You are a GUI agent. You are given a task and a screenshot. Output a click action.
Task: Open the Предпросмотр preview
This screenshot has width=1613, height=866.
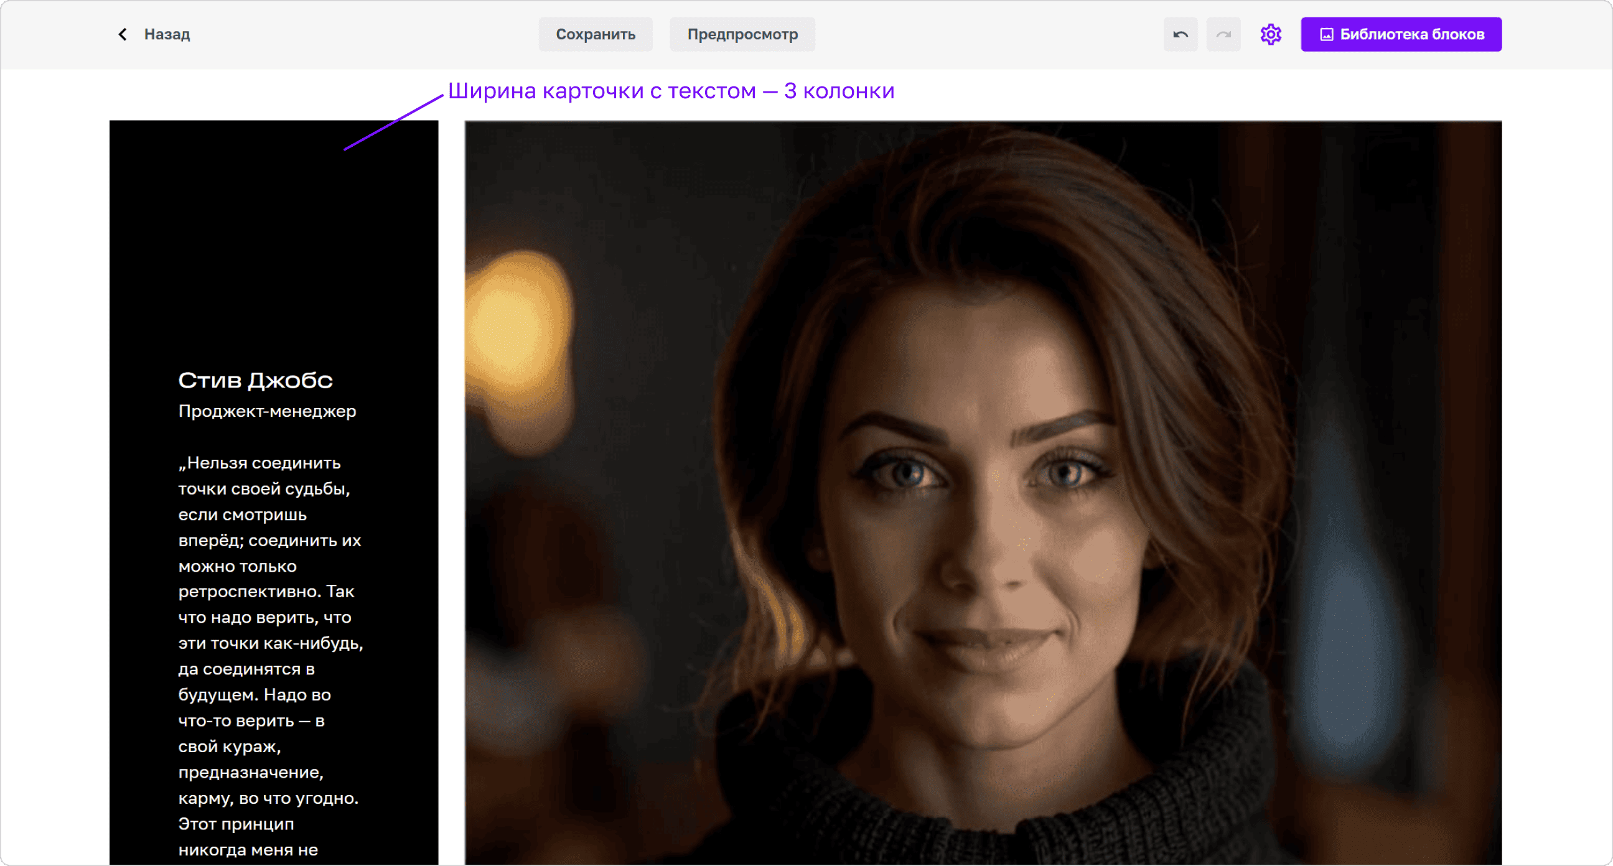click(x=742, y=34)
